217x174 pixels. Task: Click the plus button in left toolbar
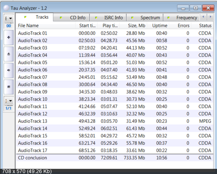pyautogui.click(x=9, y=38)
